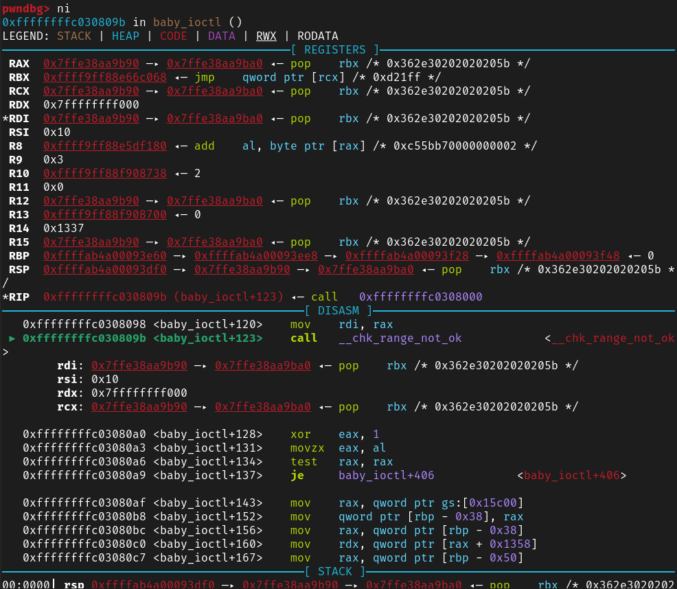Click the STACK section header at the bottom
677x589 pixels.
pyautogui.click(x=334, y=571)
